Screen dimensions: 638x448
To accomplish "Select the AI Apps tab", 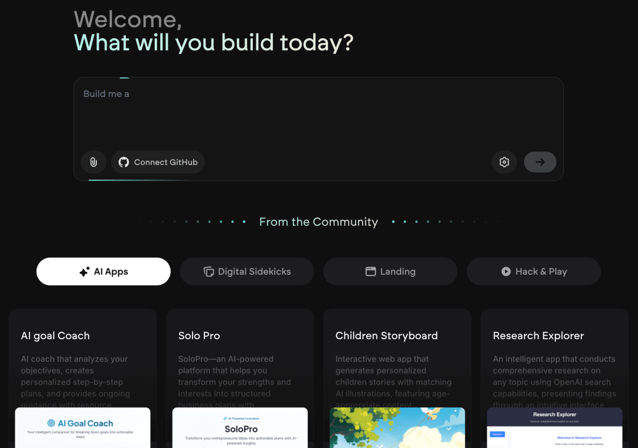I will tap(103, 272).
